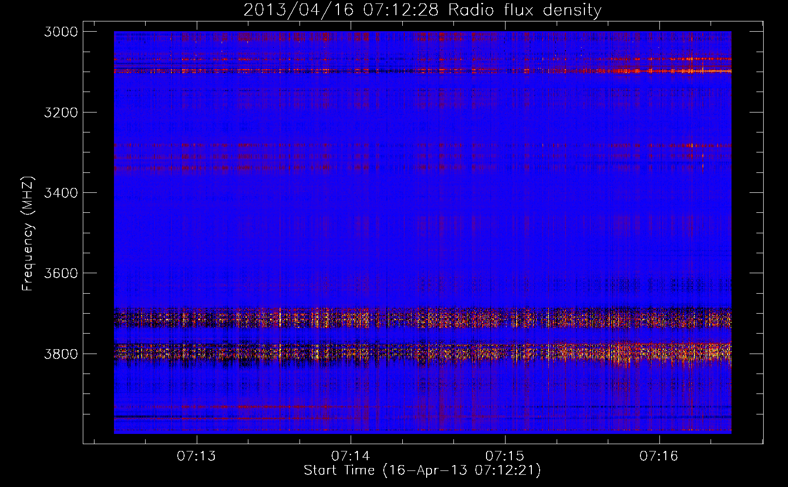Screen dimensions: 788x487
Task: Click the 'Start Time (16-Apr-13 07:12:21)' axis title
Action: [422, 470]
